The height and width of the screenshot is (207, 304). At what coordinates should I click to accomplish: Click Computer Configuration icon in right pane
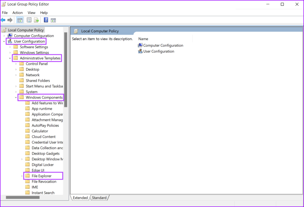tap(140, 45)
